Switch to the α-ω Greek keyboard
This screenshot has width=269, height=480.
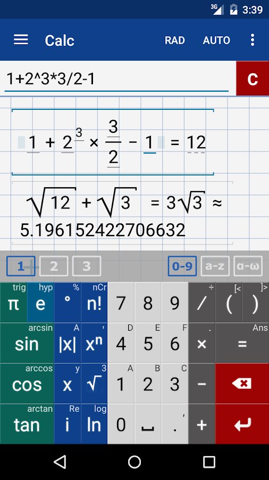[x=248, y=266]
